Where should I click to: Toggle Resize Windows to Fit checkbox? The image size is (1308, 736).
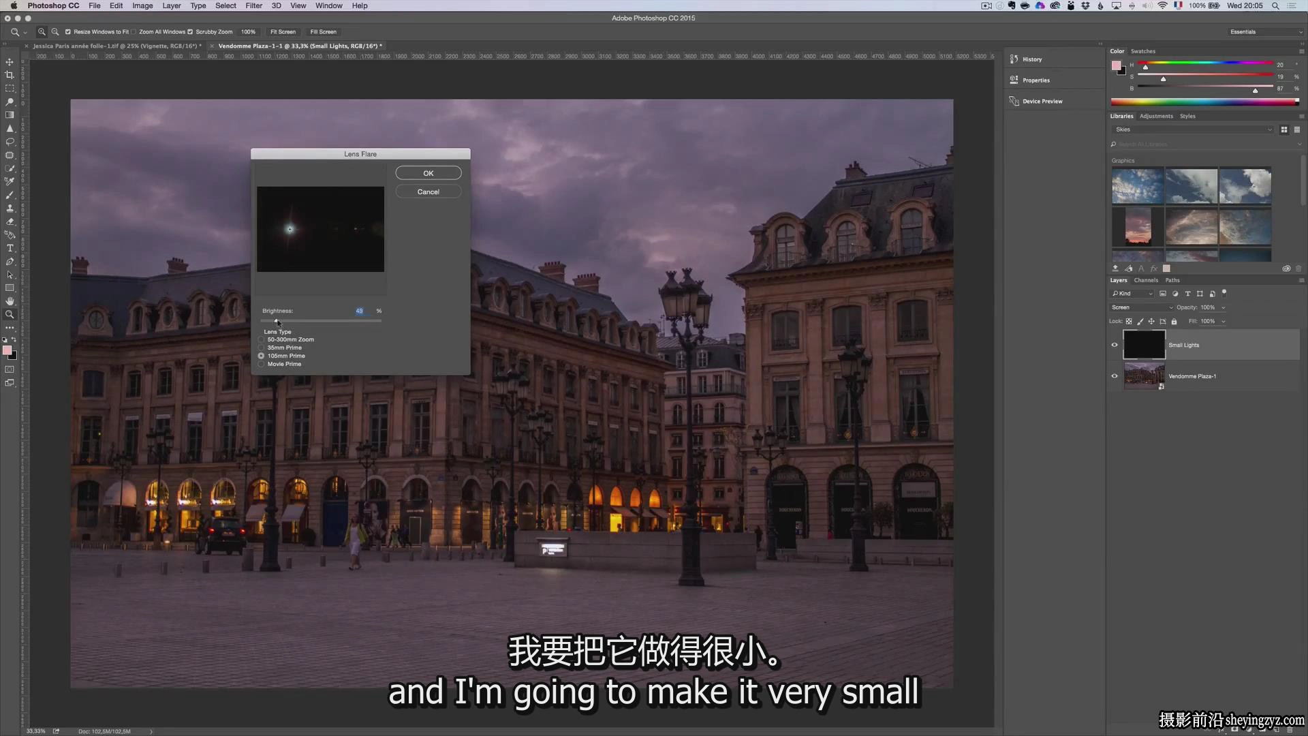(68, 32)
